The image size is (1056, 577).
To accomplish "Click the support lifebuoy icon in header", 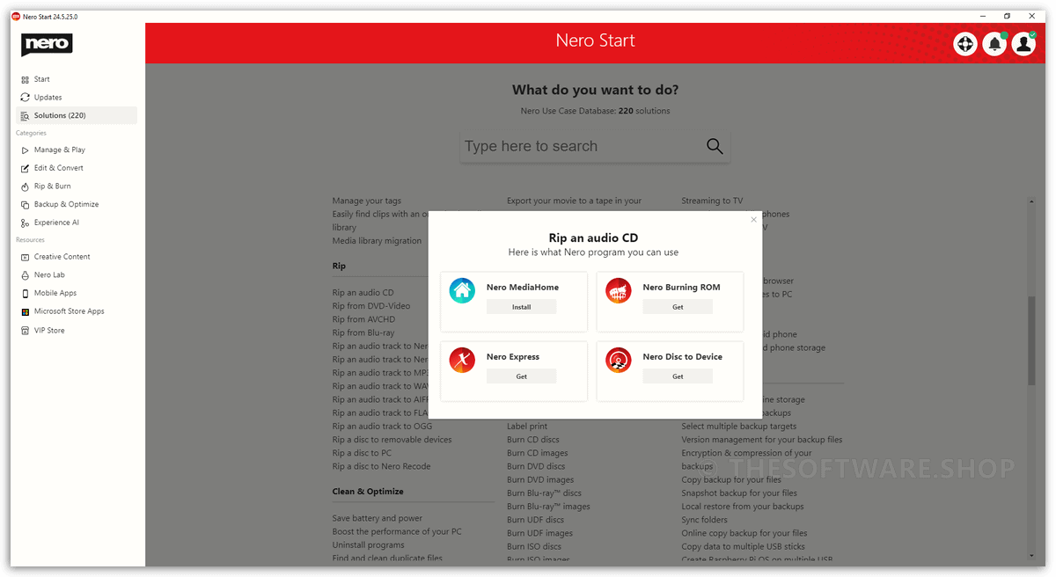I will click(x=965, y=44).
